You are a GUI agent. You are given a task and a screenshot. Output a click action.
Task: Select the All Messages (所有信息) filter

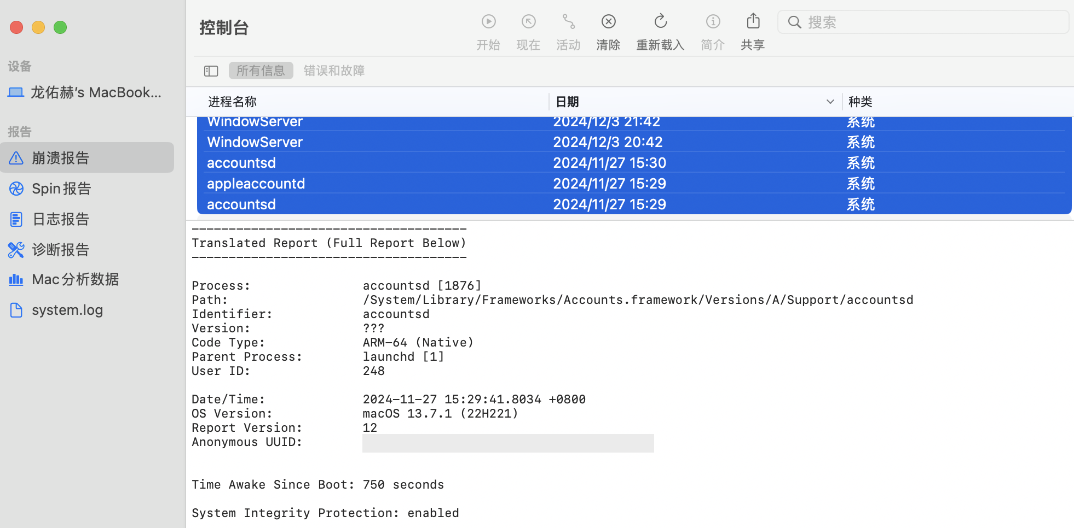(261, 71)
